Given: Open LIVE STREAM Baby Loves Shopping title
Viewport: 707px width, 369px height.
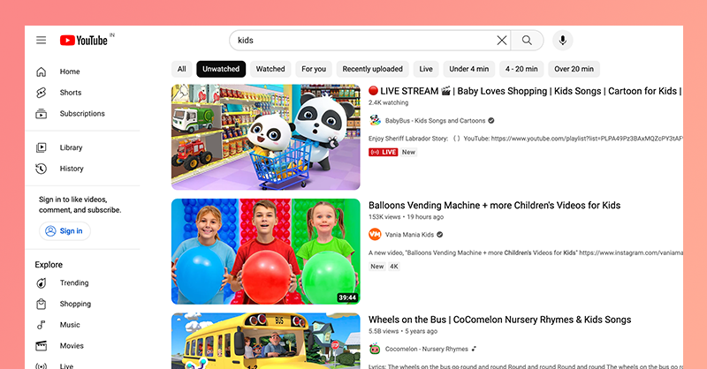Looking at the screenshot, I should [525, 91].
